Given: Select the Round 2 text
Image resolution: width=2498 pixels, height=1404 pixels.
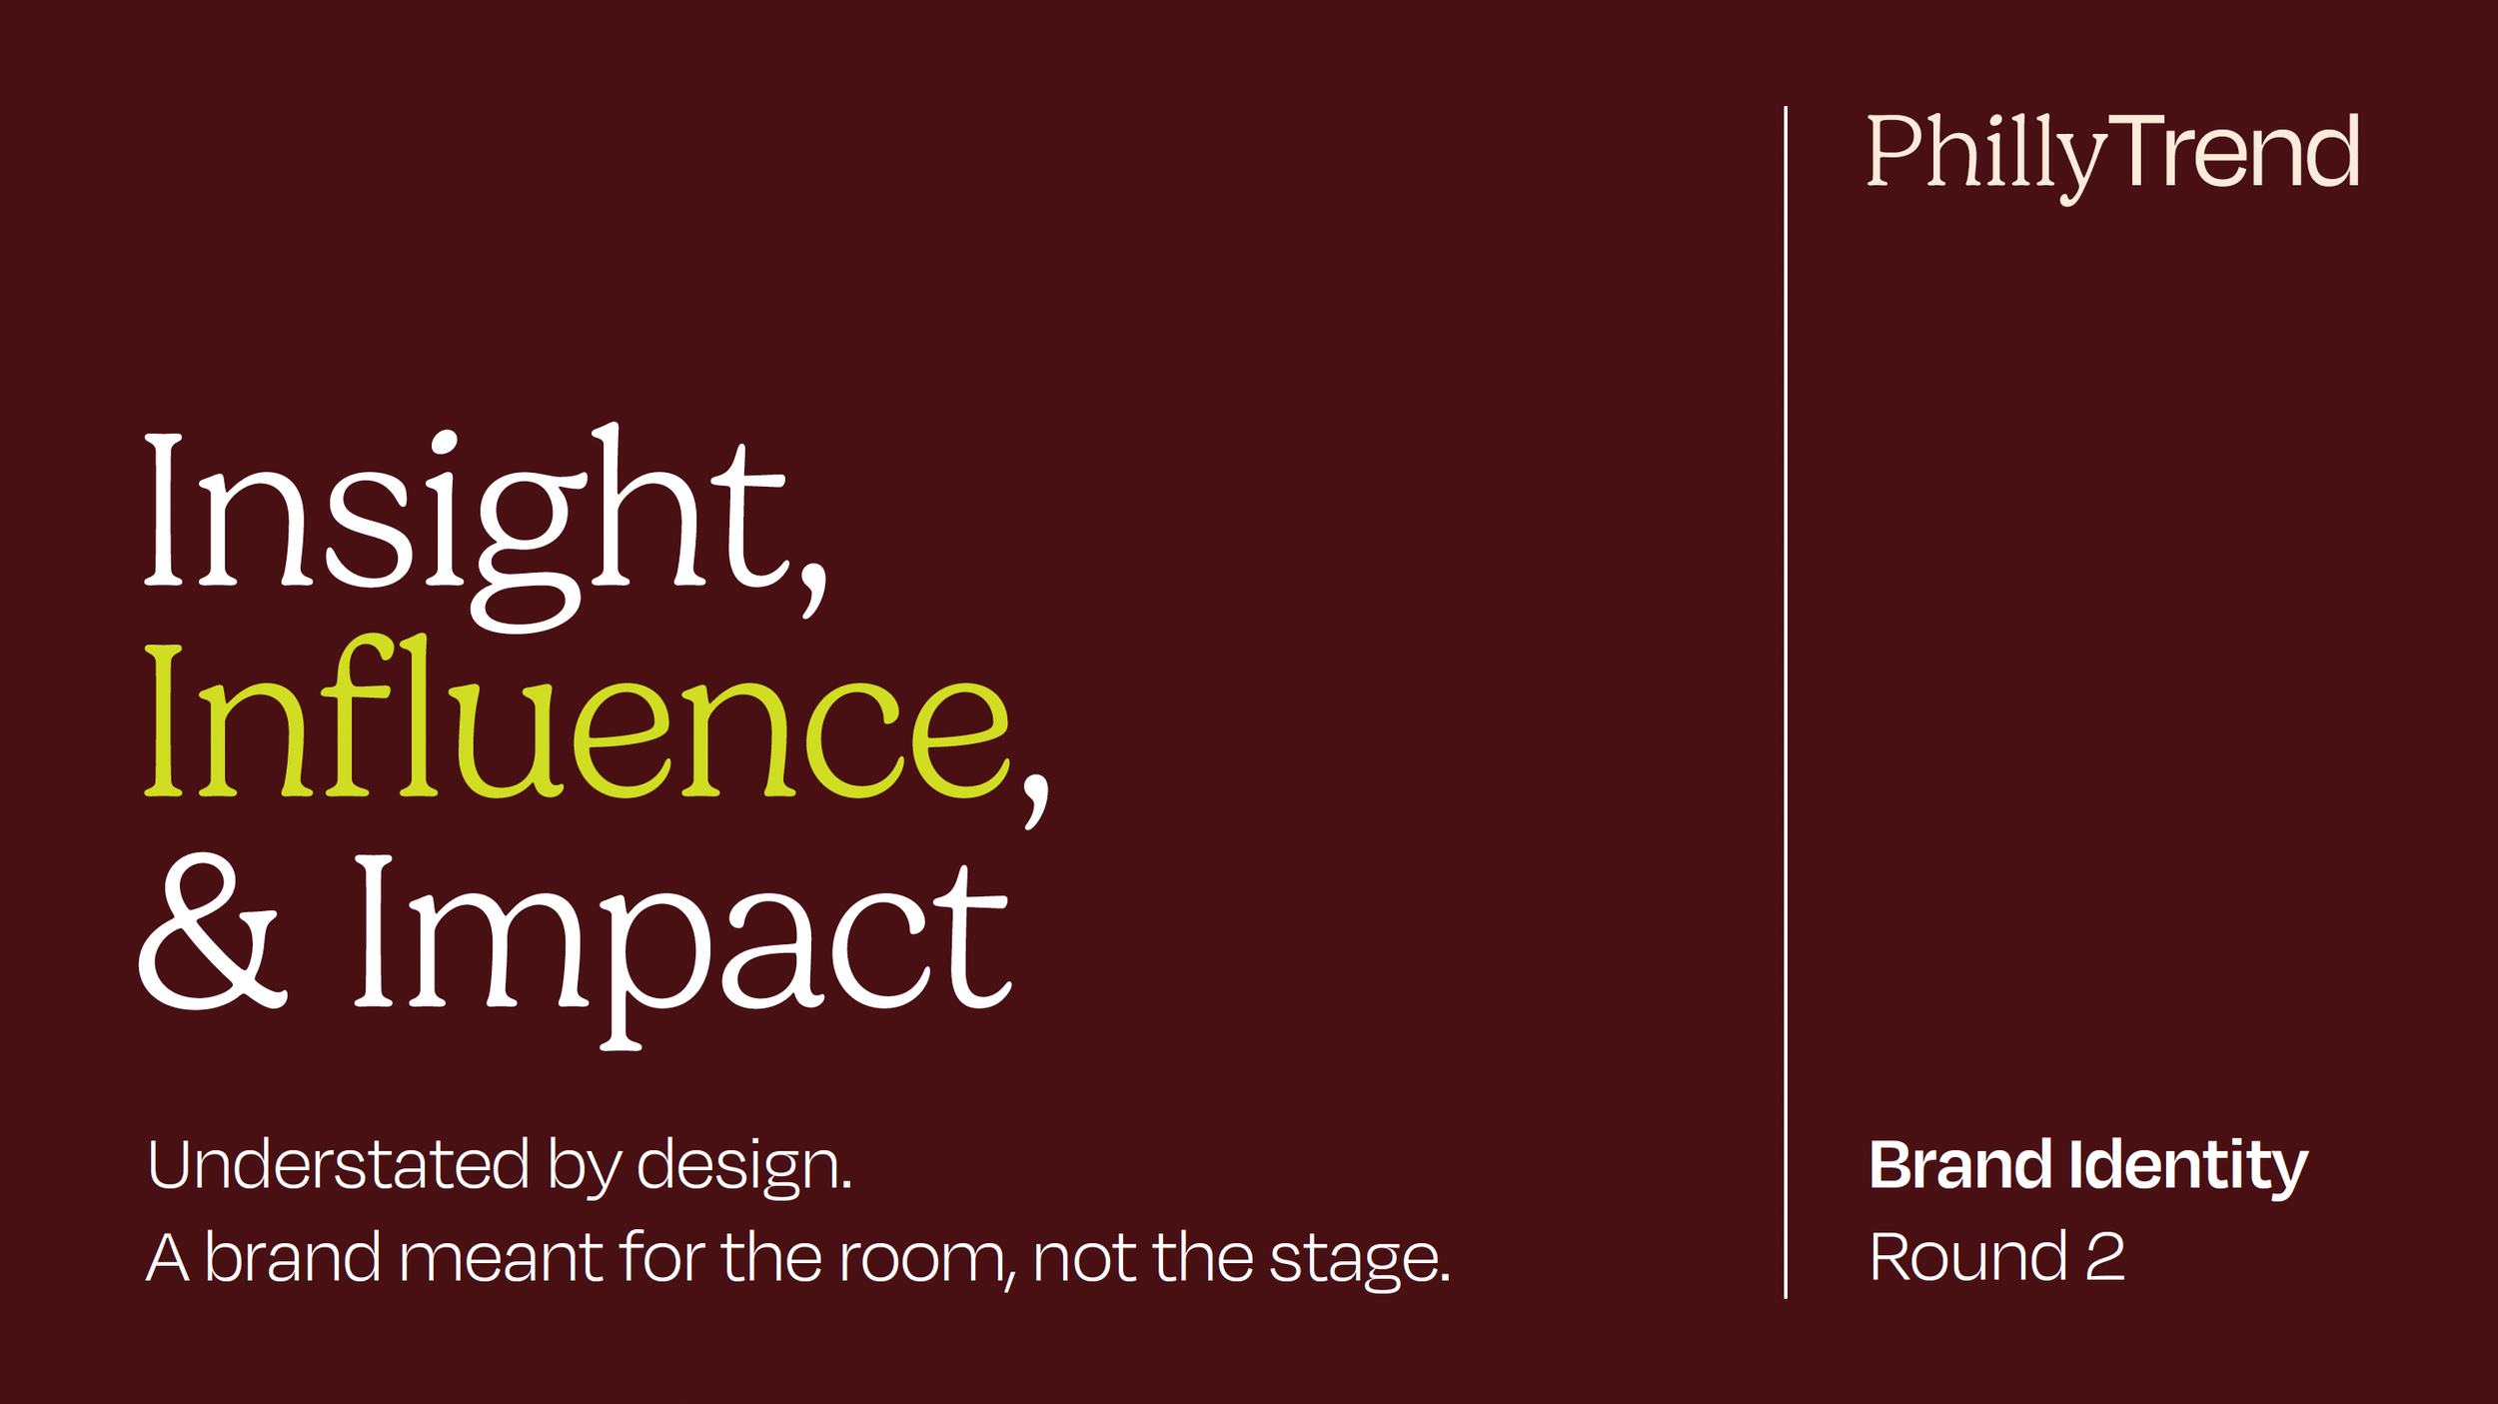Looking at the screenshot, I should 1996,1257.
